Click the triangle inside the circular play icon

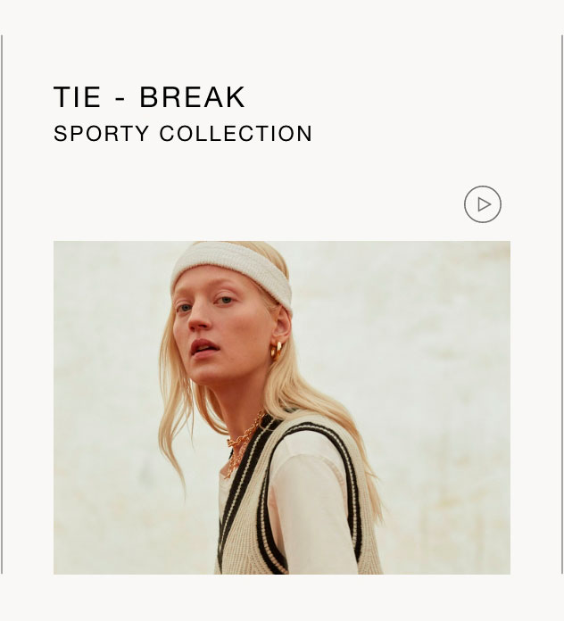click(x=484, y=204)
